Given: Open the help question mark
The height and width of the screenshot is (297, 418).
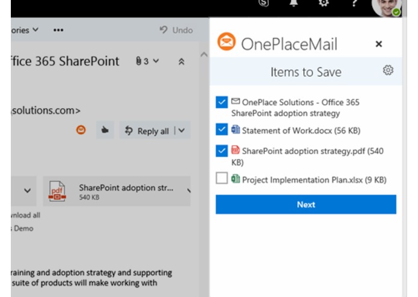Looking at the screenshot, I should point(354,2).
